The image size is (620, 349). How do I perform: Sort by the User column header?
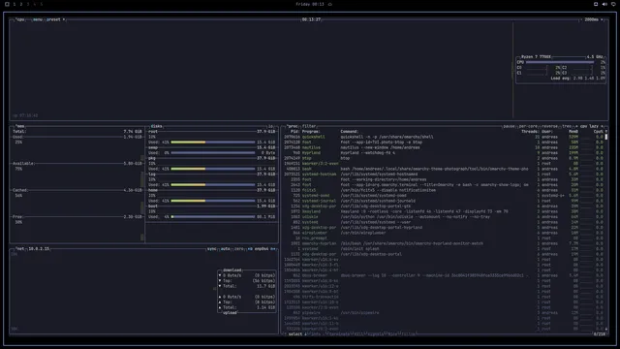[x=546, y=132]
